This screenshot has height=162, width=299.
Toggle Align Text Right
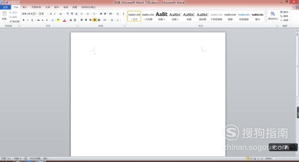[x=90, y=20]
